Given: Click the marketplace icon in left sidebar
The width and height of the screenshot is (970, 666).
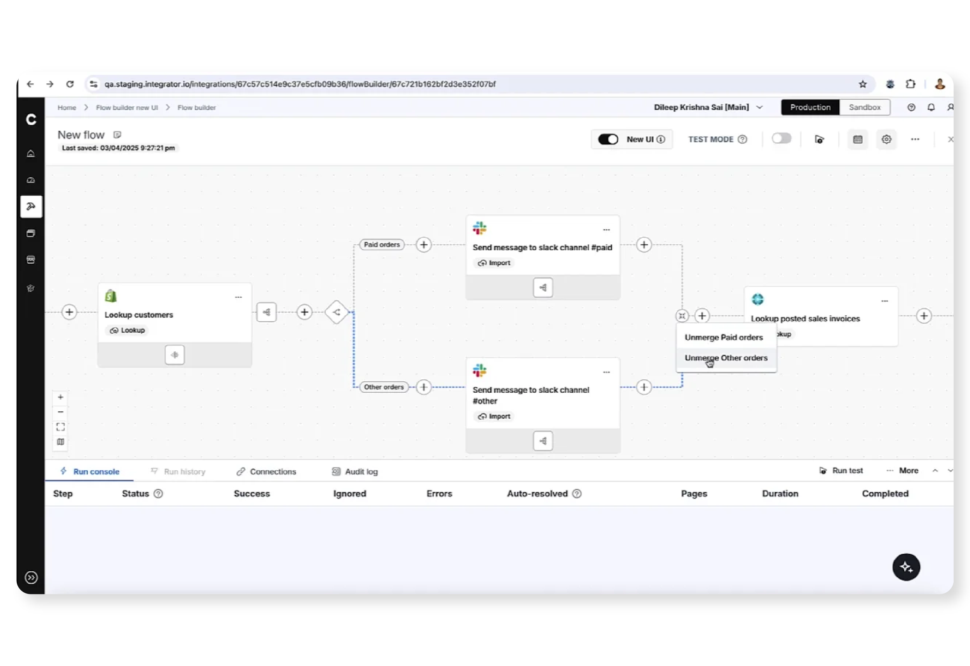Looking at the screenshot, I should pyautogui.click(x=31, y=259).
